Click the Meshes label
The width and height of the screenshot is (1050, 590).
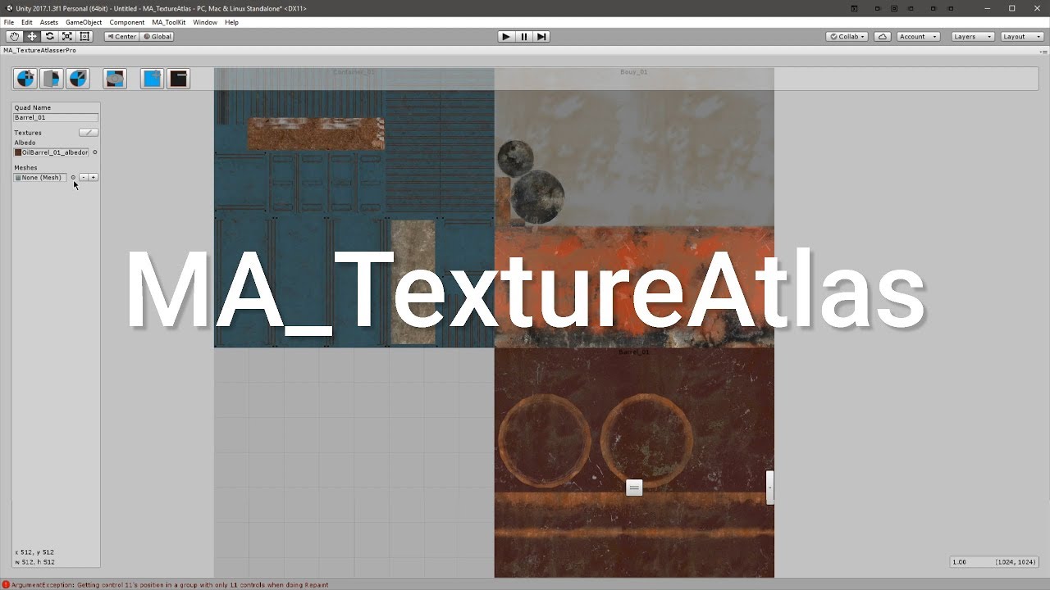pos(25,167)
